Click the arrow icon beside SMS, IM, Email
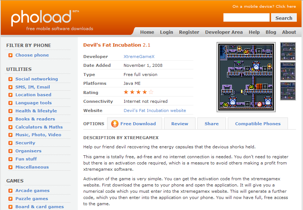This screenshot has height=210, width=303. 10,87
